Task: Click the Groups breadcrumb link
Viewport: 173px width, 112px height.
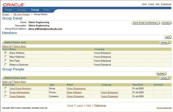Action: 6,14
